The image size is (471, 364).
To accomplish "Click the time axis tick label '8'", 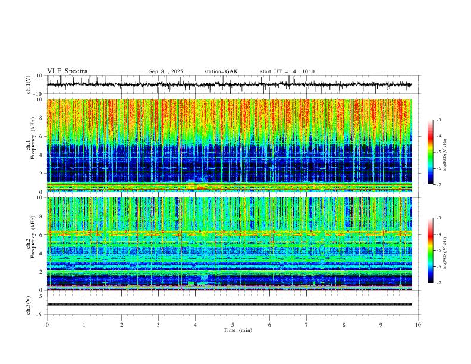I will (344, 325).
